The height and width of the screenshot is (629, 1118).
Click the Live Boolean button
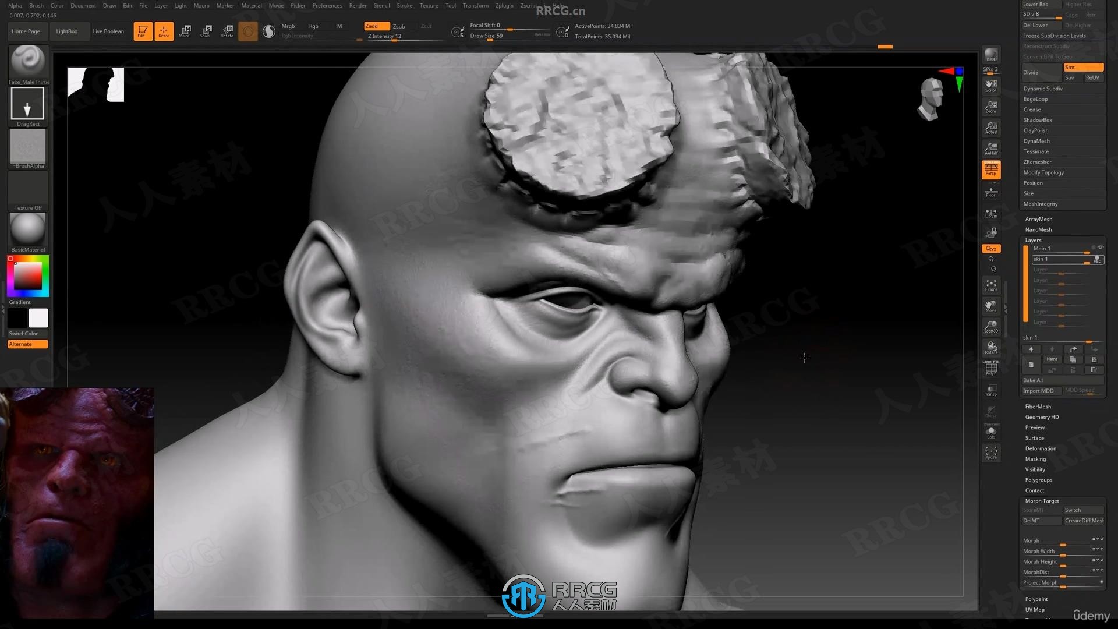(108, 31)
